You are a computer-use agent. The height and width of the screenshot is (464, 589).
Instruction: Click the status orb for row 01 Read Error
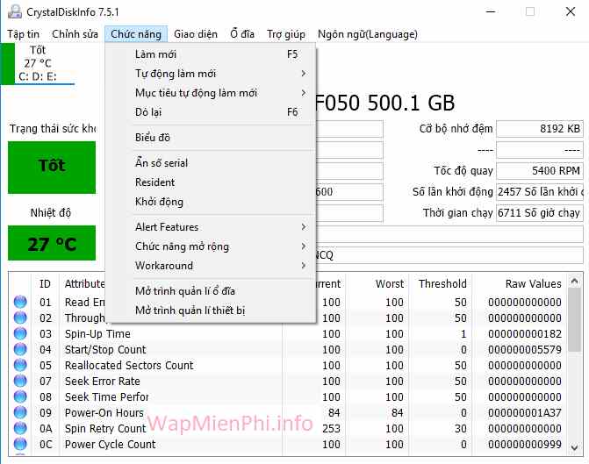coord(20,302)
